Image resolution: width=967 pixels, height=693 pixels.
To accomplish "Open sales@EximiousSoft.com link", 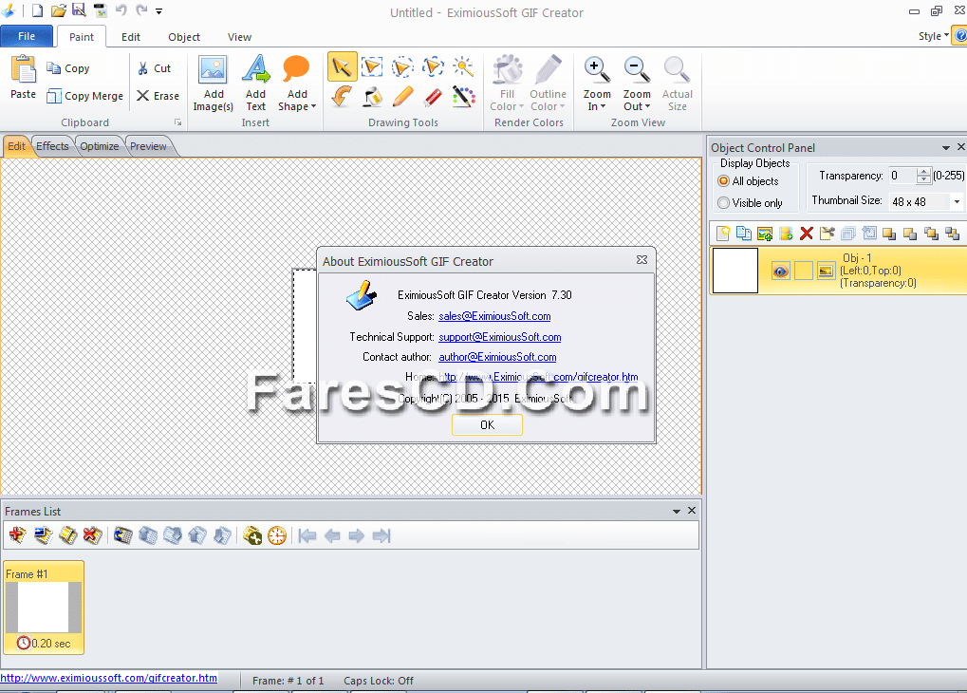I will (x=494, y=316).
